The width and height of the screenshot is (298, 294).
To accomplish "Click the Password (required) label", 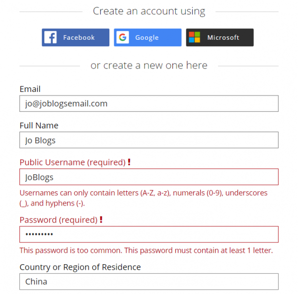I will (58, 220).
